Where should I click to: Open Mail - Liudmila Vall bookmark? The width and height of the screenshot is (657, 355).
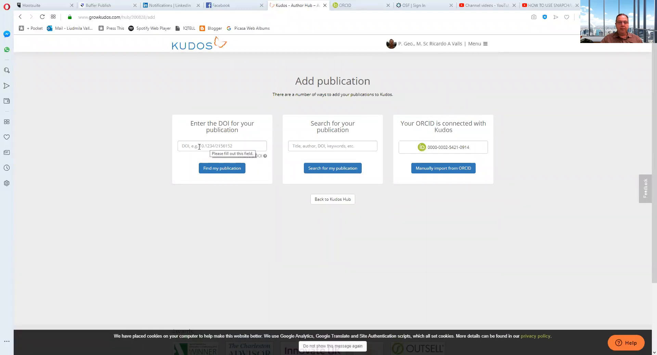70,28
